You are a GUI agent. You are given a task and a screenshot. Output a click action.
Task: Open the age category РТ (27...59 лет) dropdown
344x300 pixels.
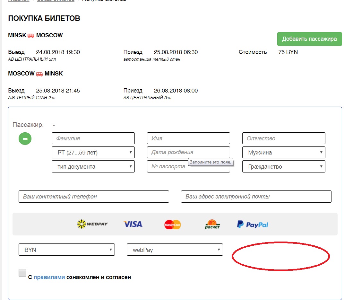[93, 153]
